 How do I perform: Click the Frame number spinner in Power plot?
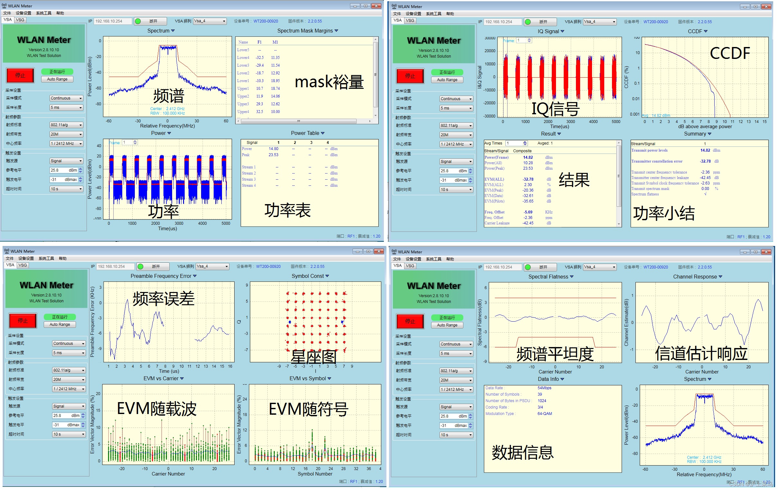[135, 143]
